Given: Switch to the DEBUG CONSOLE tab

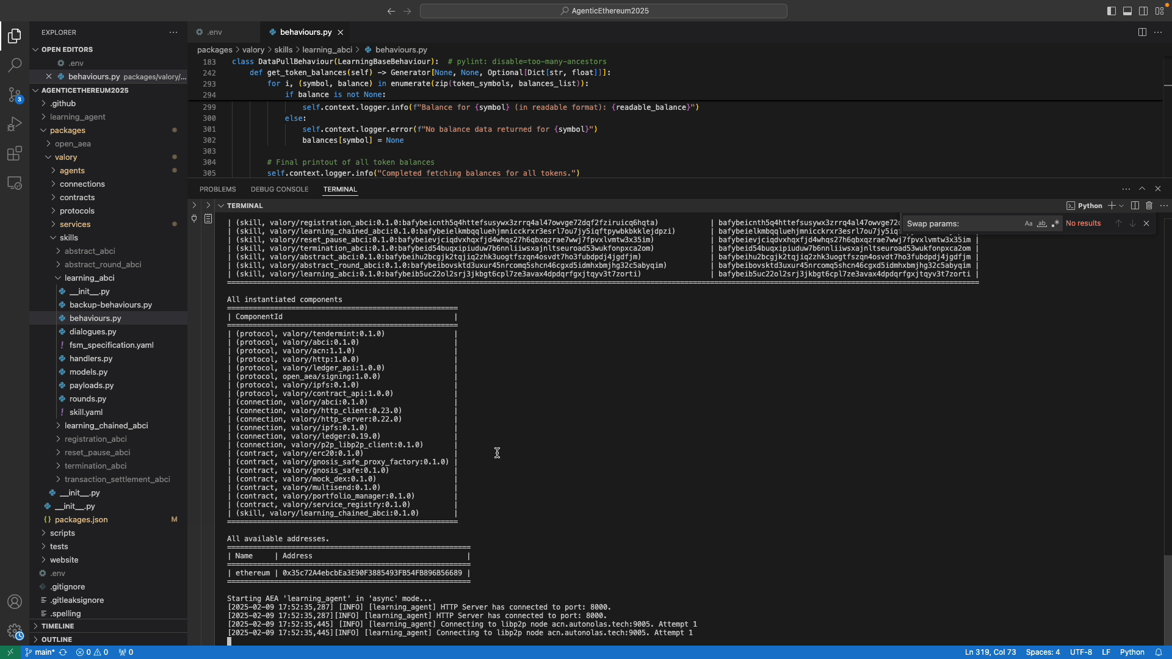Looking at the screenshot, I should pyautogui.click(x=280, y=189).
